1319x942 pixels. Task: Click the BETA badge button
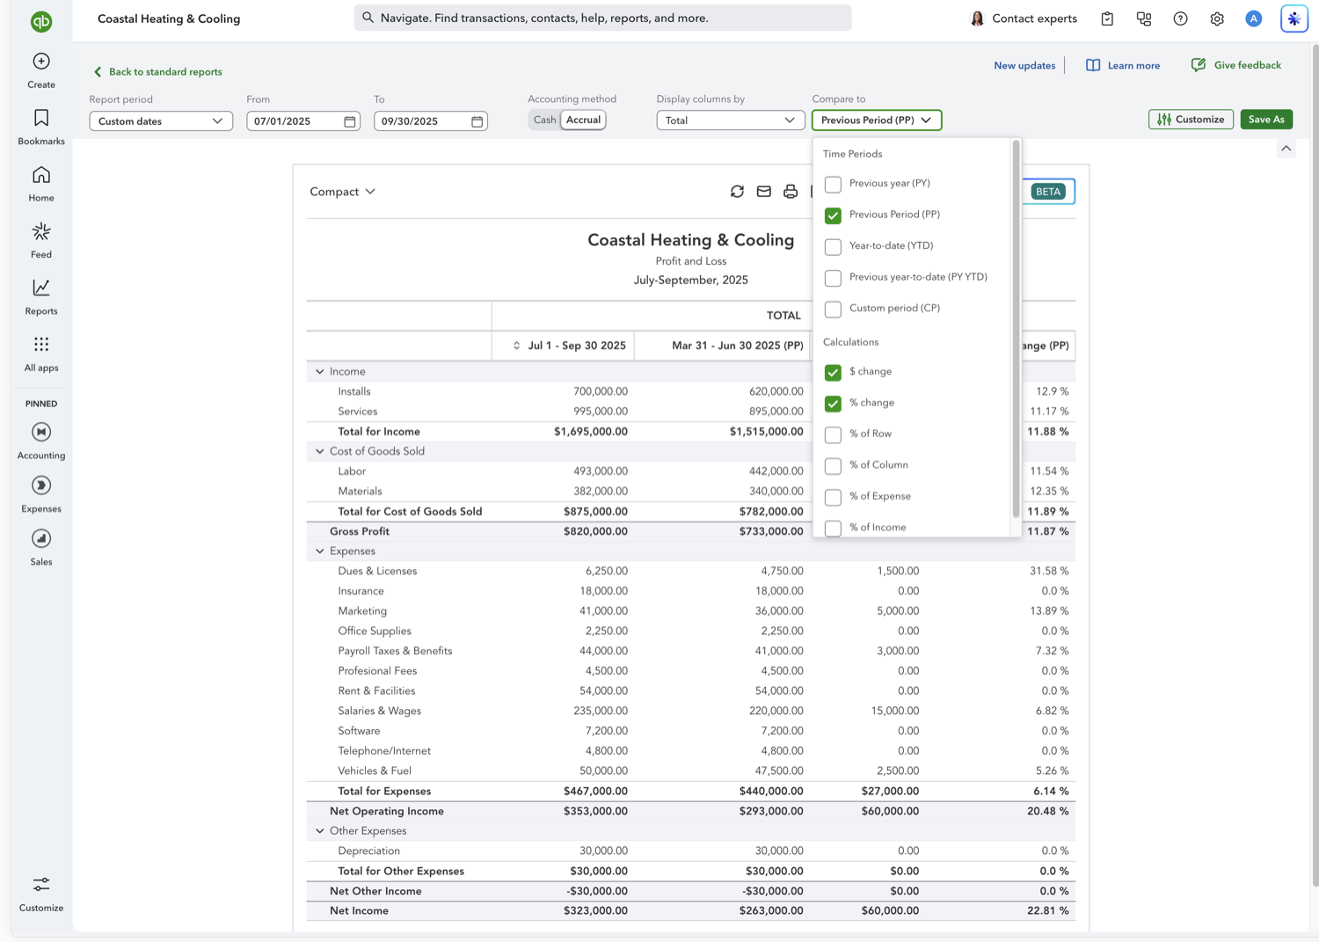[1048, 192]
